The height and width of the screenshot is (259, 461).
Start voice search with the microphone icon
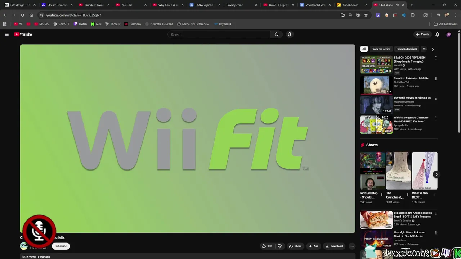(290, 35)
